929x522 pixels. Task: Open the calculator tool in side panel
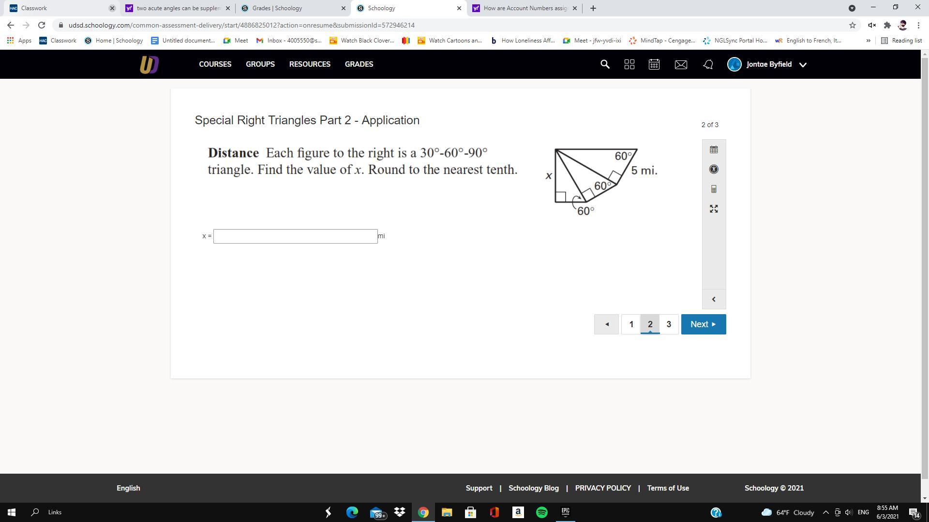pos(714,189)
